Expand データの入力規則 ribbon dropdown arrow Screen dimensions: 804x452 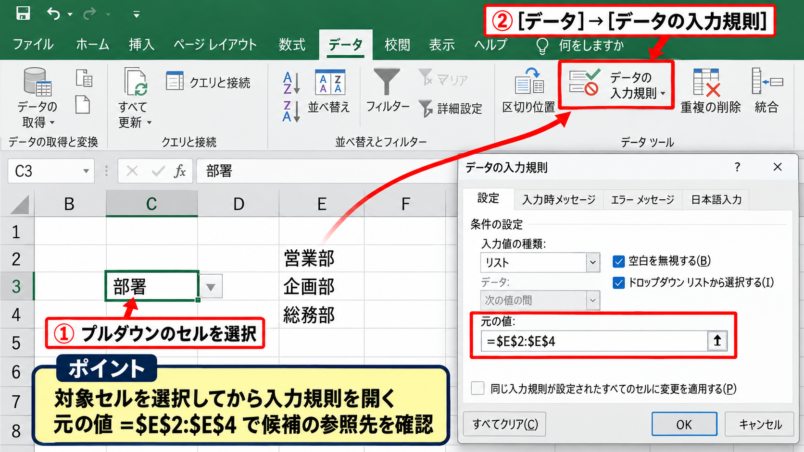[663, 94]
